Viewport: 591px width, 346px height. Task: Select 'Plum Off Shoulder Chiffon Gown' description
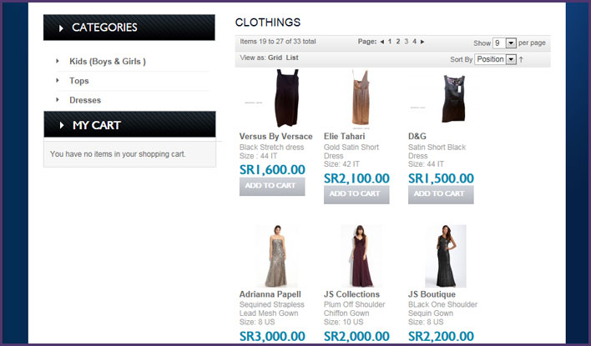(354, 308)
